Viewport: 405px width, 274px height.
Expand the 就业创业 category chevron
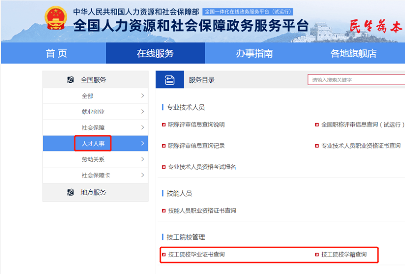[143, 111]
